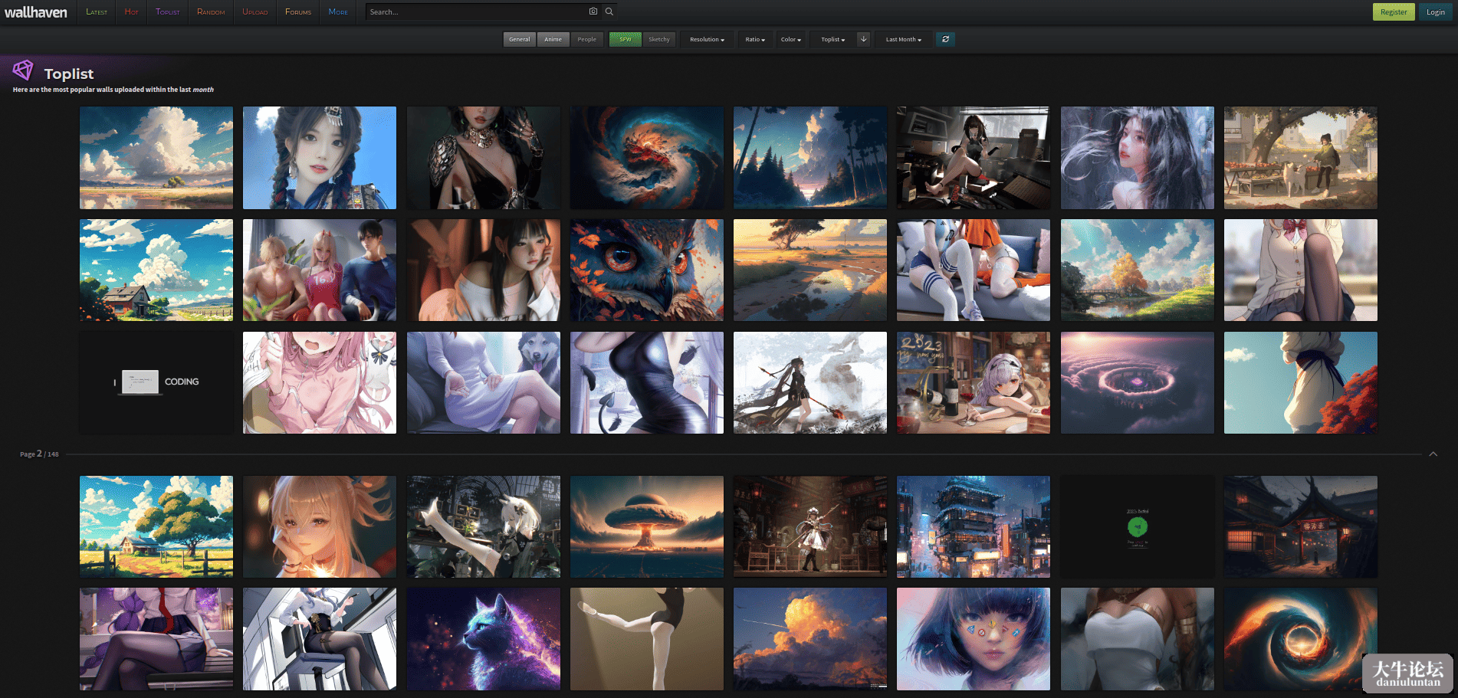Click the magnifying glass search icon

[x=609, y=11]
